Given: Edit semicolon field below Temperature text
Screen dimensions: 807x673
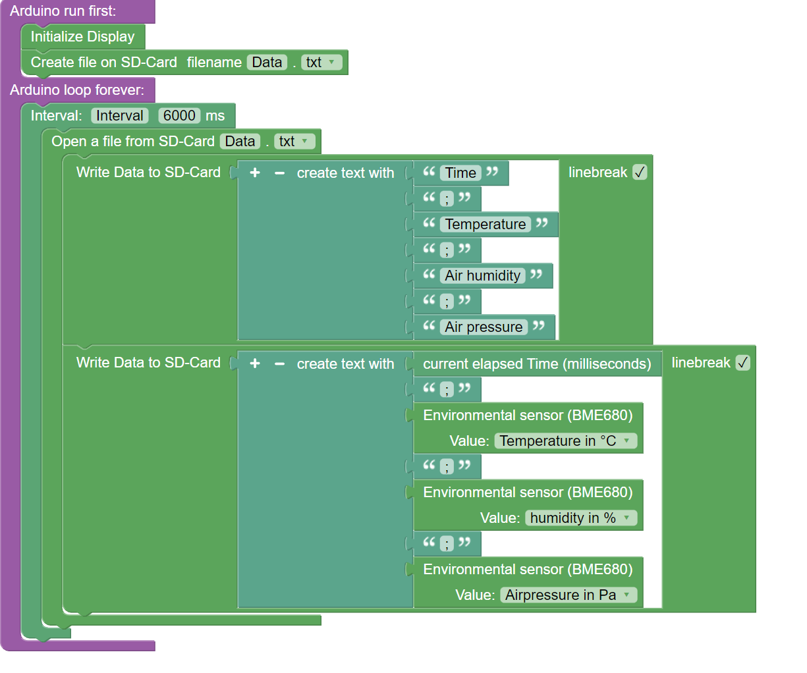Looking at the screenshot, I should pyautogui.click(x=447, y=250).
